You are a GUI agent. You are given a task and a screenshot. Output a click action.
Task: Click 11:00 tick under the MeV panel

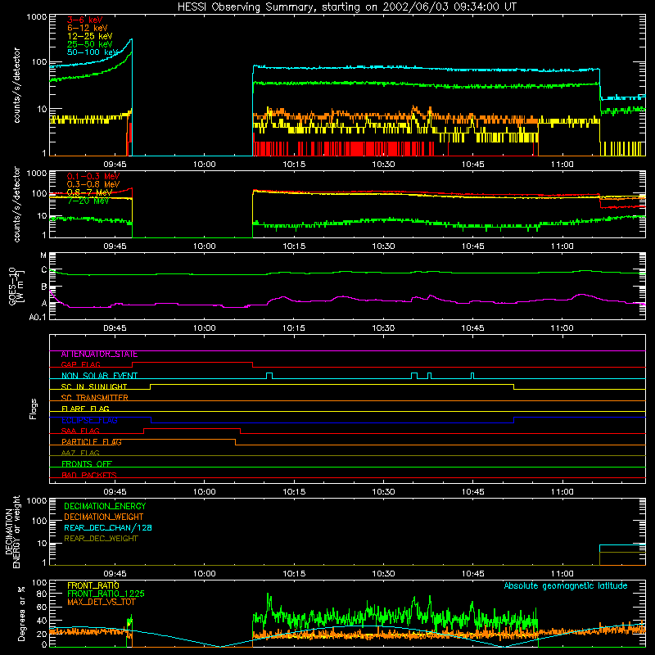[x=562, y=246]
